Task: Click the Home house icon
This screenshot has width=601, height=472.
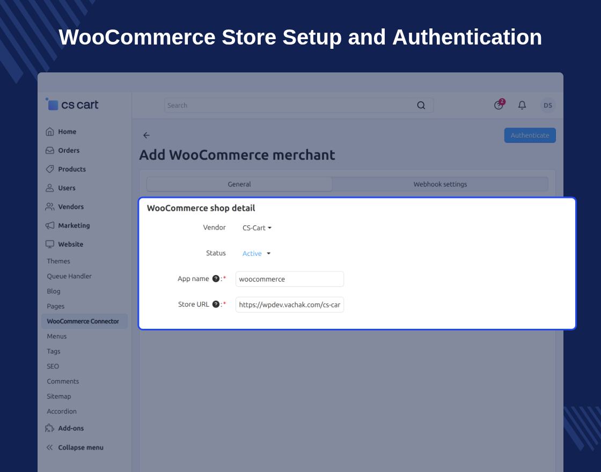Action: pos(50,131)
